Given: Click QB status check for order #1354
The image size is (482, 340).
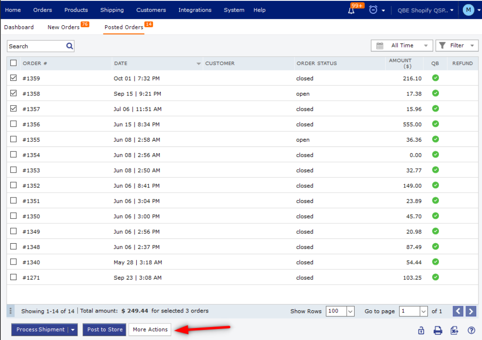Looking at the screenshot, I should click(x=435, y=154).
